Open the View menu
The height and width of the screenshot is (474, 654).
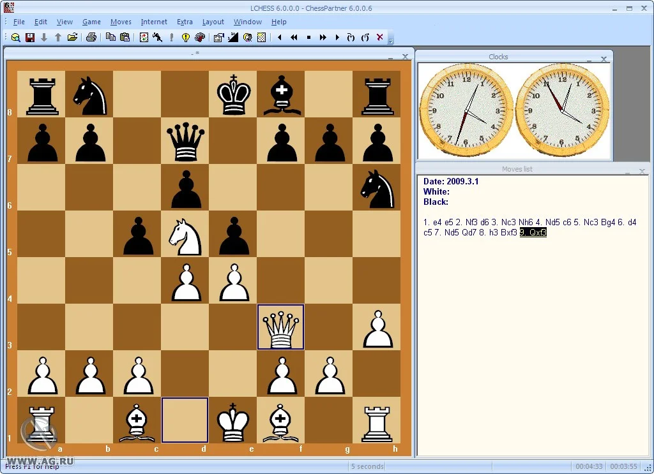pyautogui.click(x=65, y=22)
